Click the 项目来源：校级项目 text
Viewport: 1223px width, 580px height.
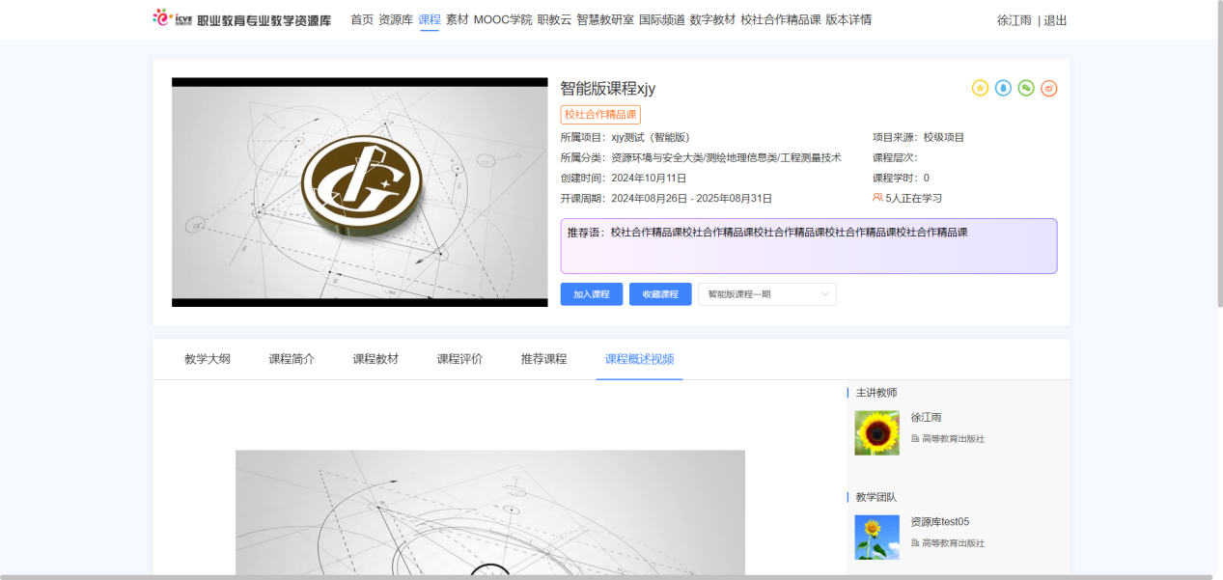click(919, 137)
